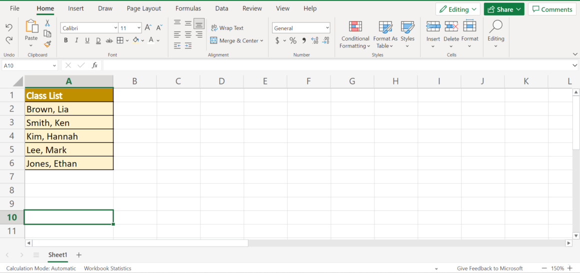Expand the Merge & Center options arrow

tap(261, 40)
